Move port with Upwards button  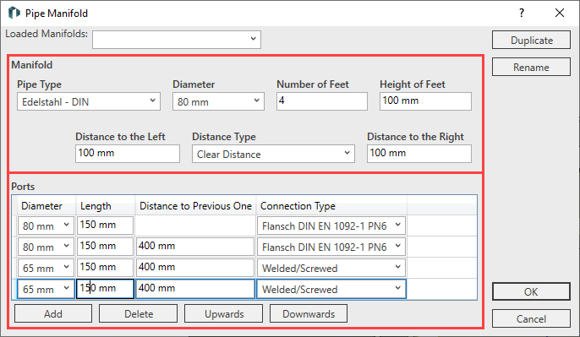(x=224, y=313)
